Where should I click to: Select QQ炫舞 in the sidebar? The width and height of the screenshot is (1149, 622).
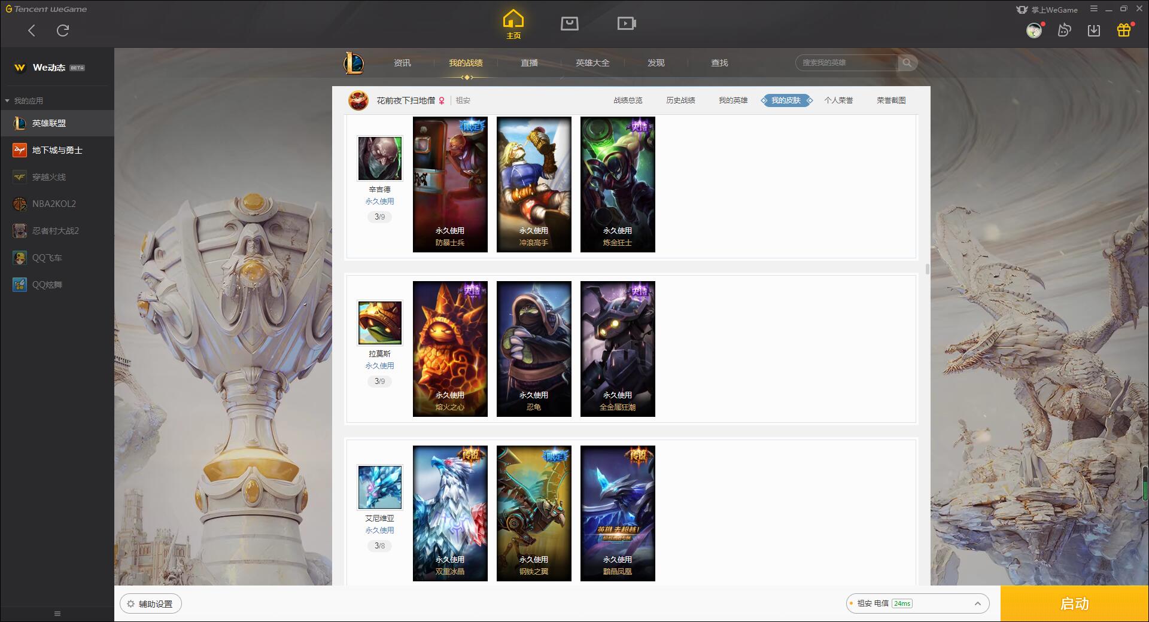57,285
